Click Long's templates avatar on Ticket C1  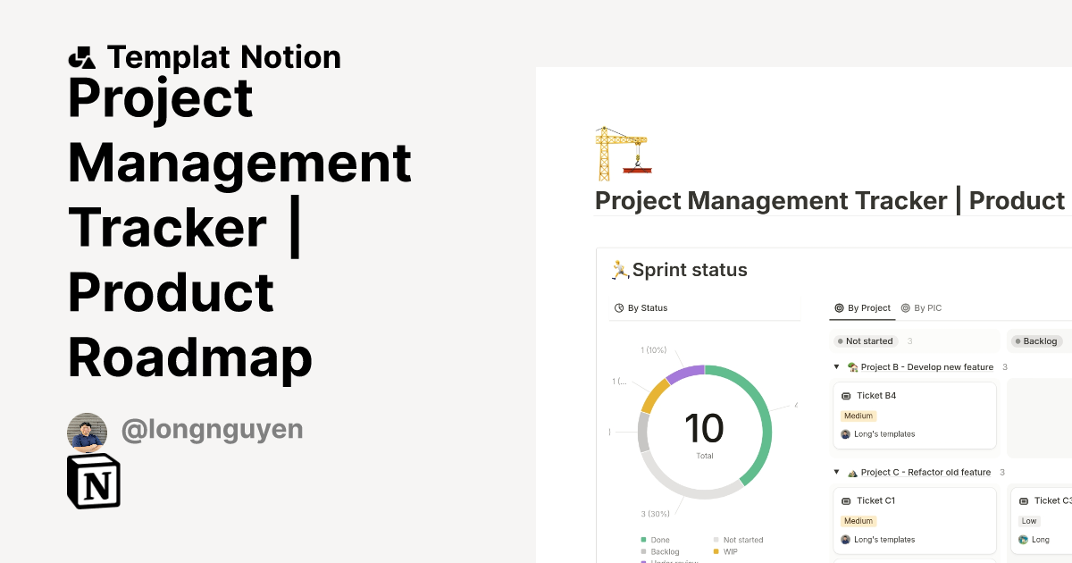click(845, 539)
